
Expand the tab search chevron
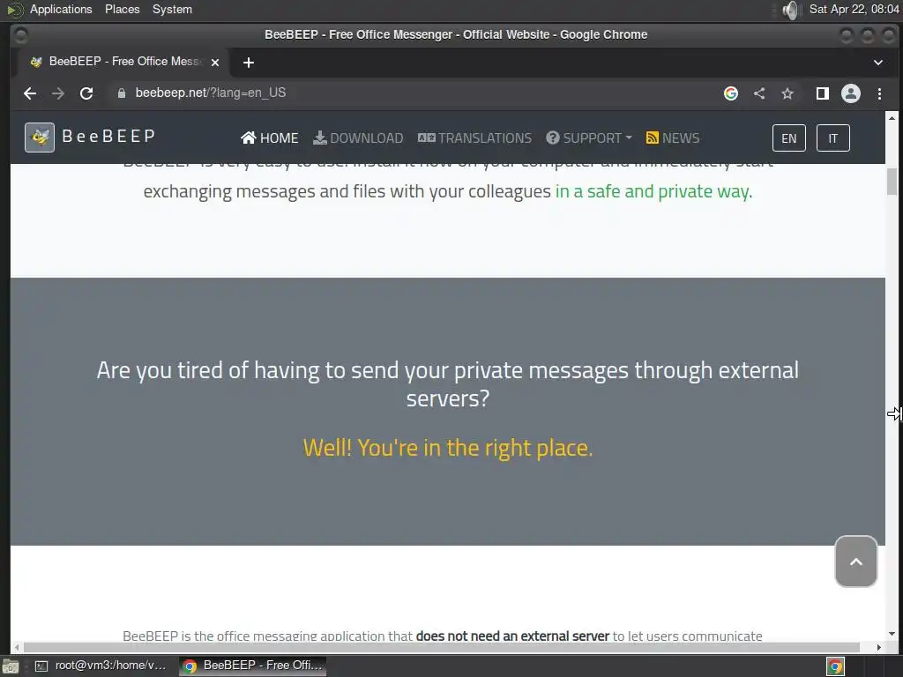click(x=878, y=63)
